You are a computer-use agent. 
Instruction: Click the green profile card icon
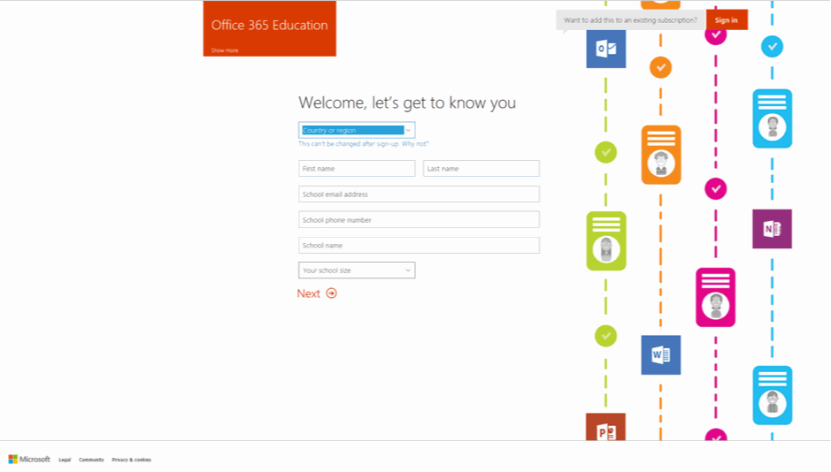pyautogui.click(x=606, y=240)
